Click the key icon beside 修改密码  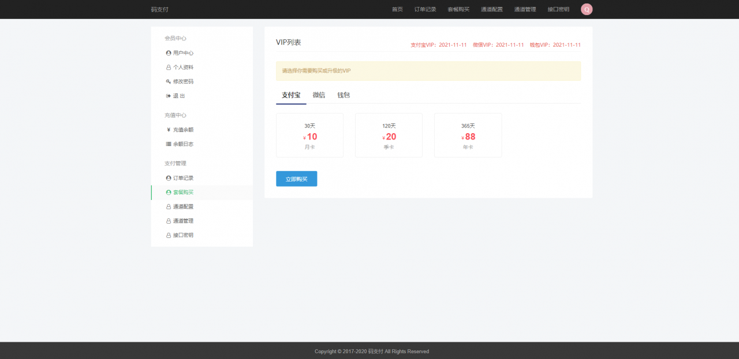coord(169,82)
